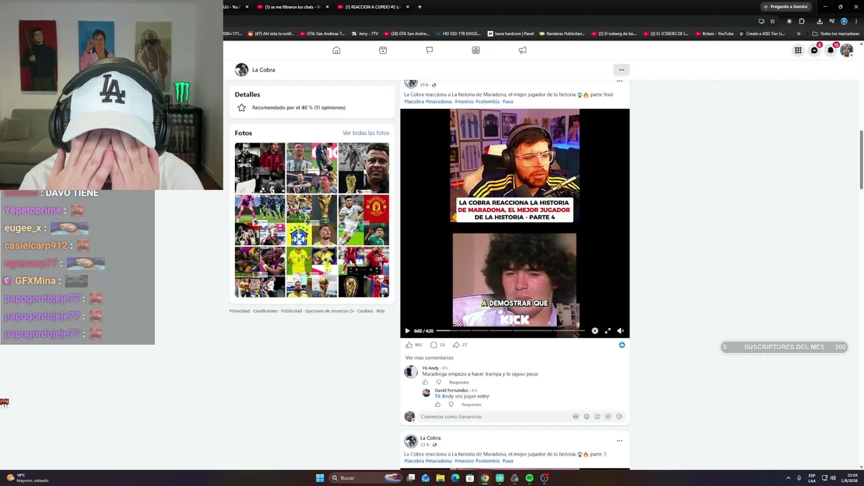Like the parte final video post

pyautogui.click(x=409, y=345)
